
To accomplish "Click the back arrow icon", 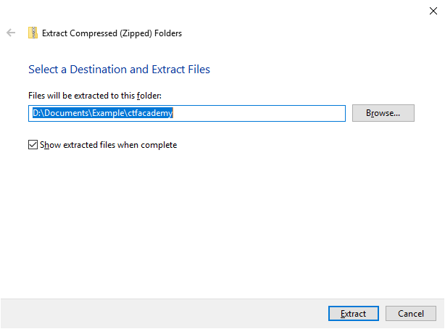I will 11,33.
